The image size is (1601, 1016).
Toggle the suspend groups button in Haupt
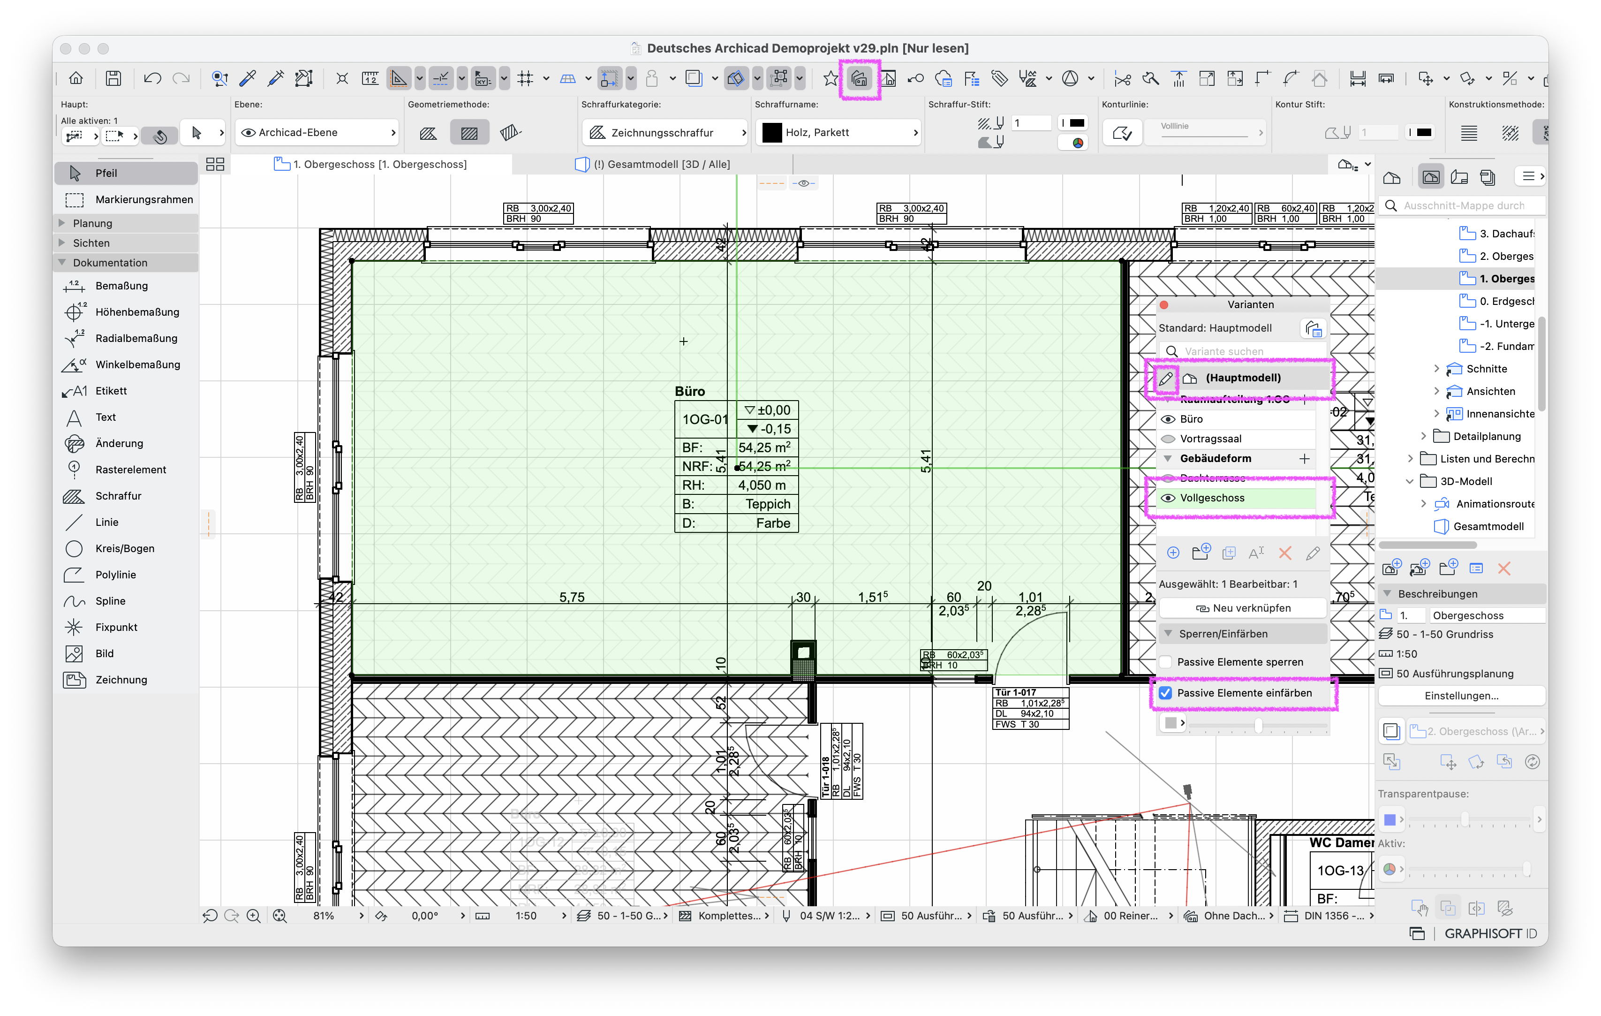[159, 136]
